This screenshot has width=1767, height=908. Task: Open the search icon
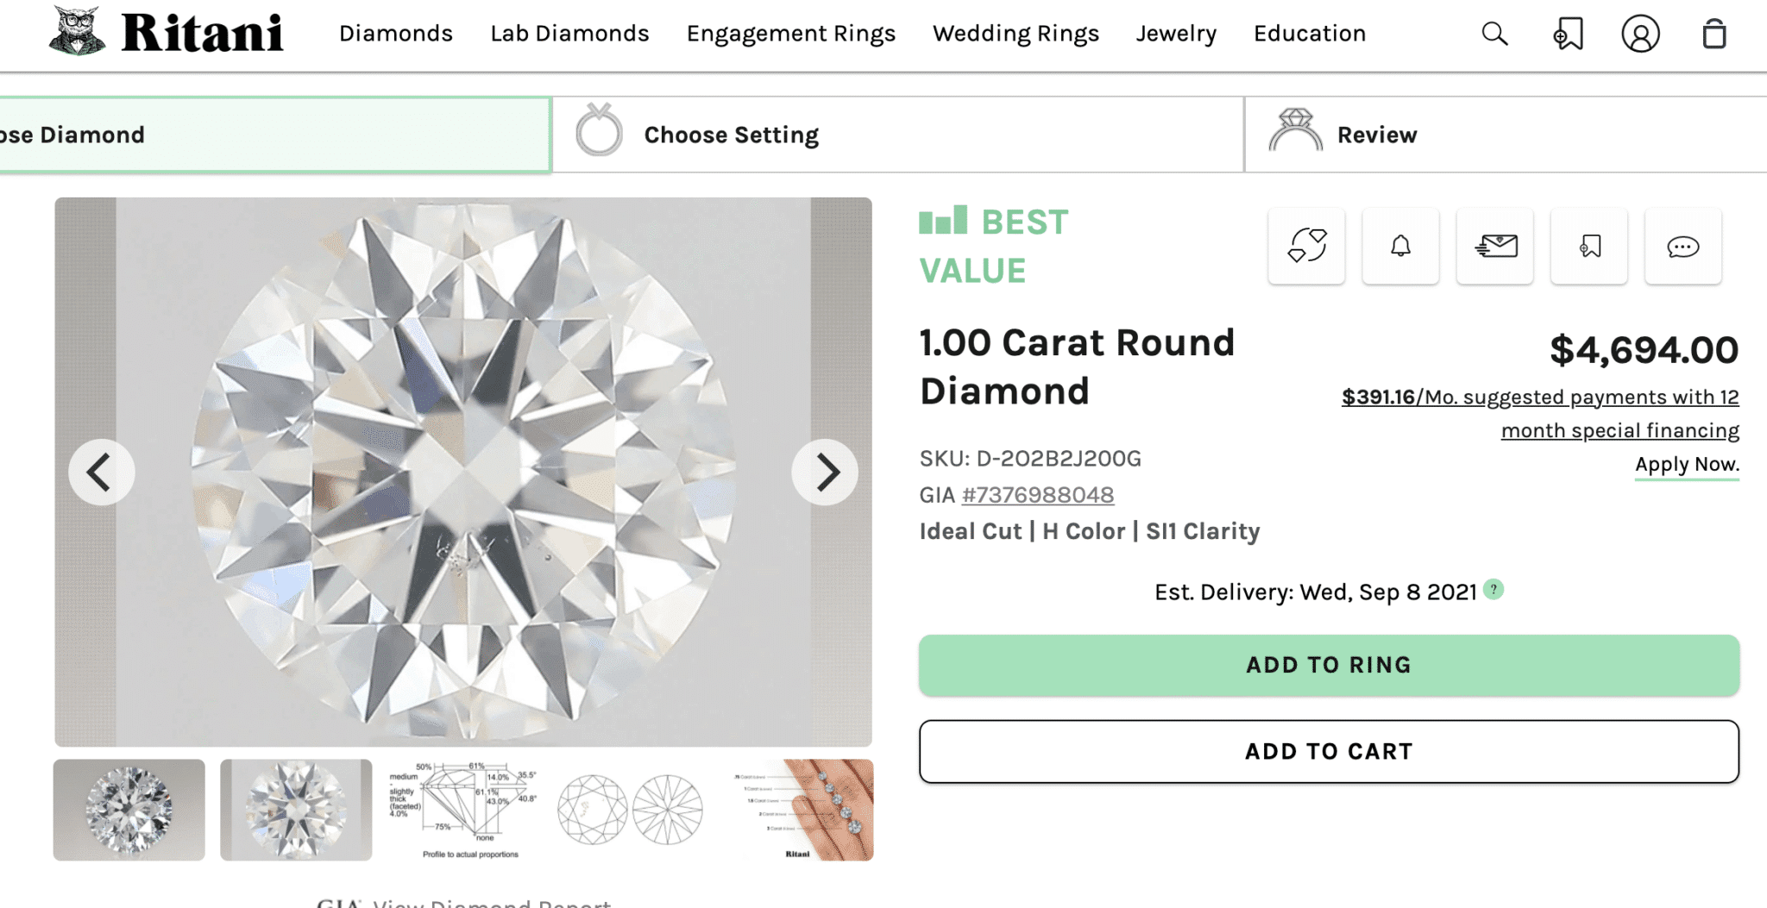click(x=1493, y=34)
